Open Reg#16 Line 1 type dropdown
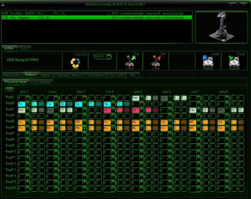Viewport: 251px width, 199px height. point(27,189)
